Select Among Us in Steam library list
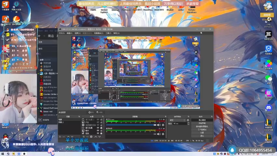The width and height of the screenshot is (277, 156). (48, 91)
